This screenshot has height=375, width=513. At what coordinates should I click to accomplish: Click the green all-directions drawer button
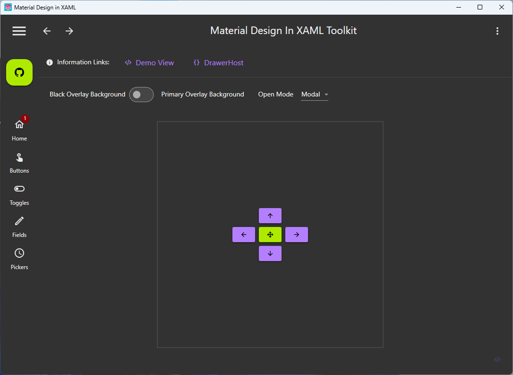[x=270, y=235]
